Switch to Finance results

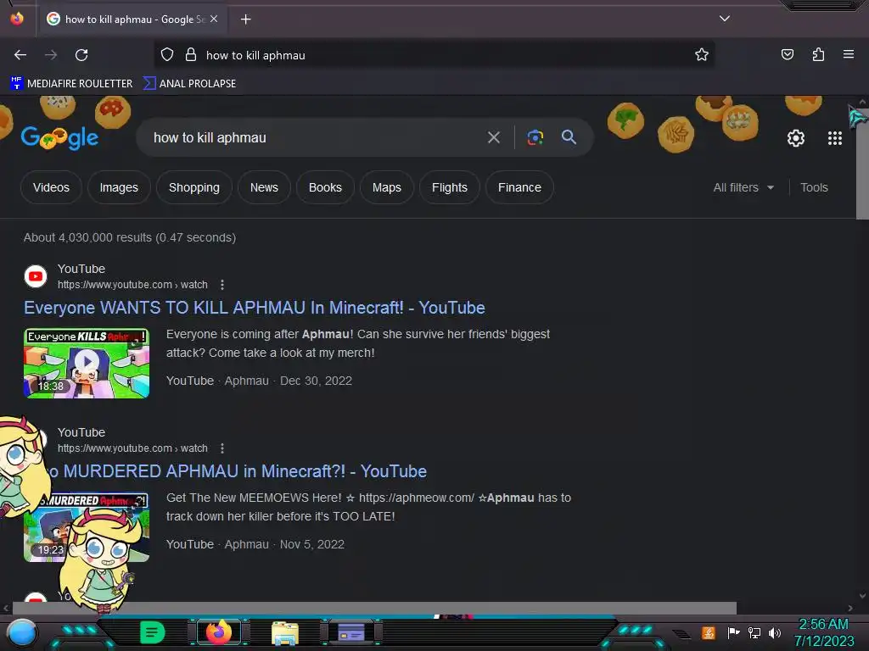519,187
